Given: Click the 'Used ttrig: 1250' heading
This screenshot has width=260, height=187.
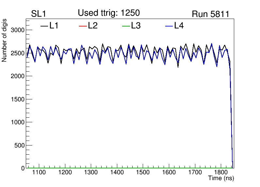Looking at the screenshot, I should pos(109,13).
